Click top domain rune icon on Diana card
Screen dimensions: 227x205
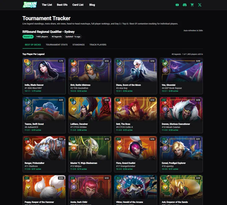point(120,63)
